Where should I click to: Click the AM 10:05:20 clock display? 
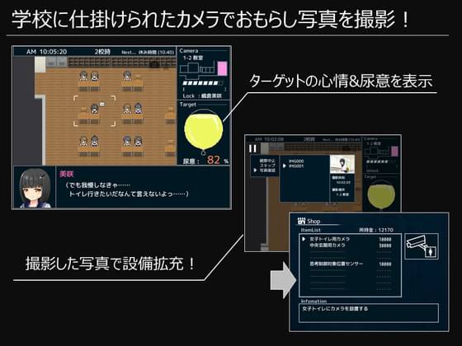pyautogui.click(x=46, y=52)
